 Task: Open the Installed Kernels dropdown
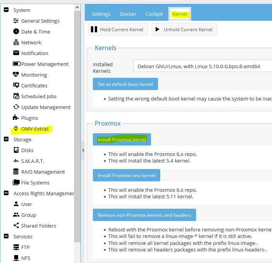pos(202,66)
